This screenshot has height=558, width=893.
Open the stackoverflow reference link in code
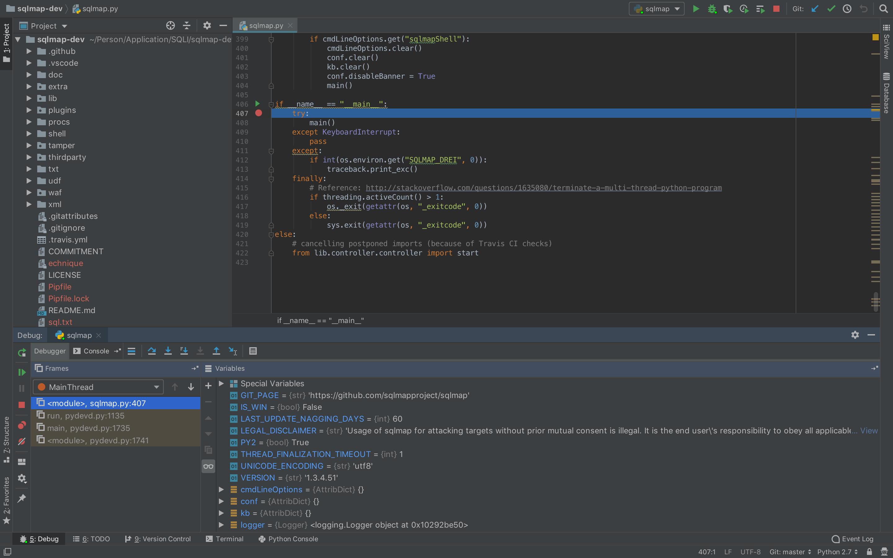[543, 188]
